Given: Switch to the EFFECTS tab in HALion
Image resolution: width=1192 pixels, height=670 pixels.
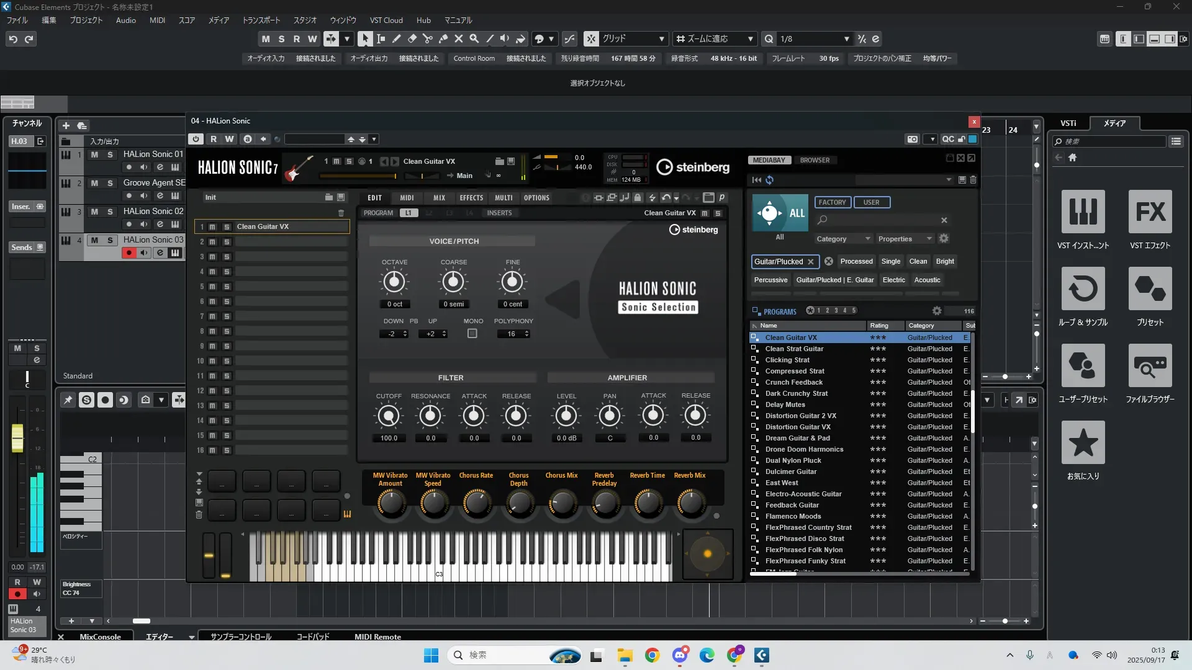Looking at the screenshot, I should pos(471,198).
